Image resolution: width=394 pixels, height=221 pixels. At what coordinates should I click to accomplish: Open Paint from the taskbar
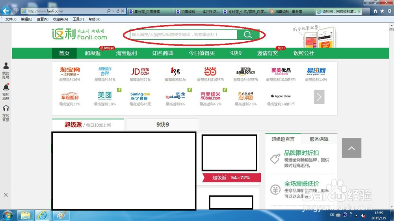click(x=61, y=215)
